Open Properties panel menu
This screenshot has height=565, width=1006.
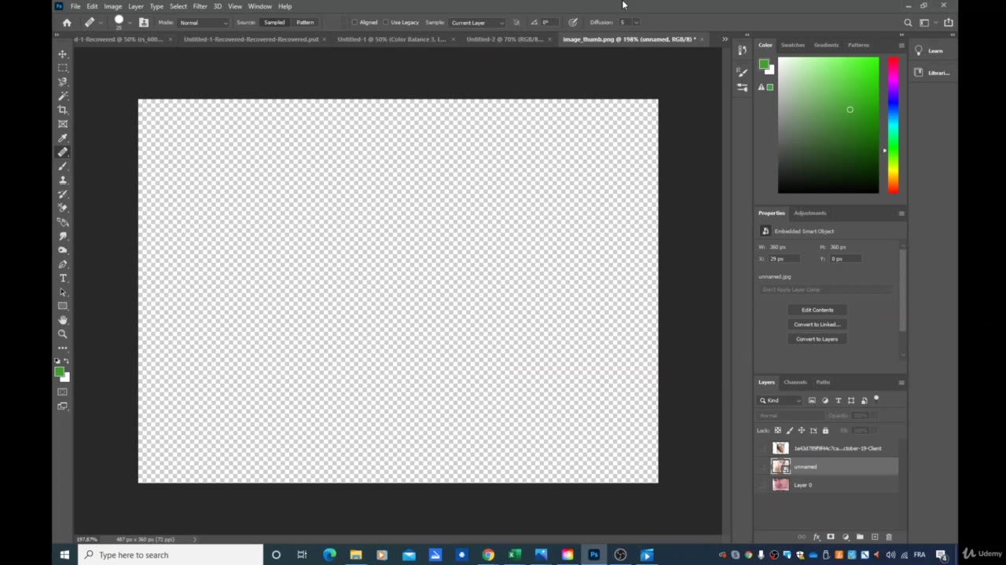click(x=901, y=213)
